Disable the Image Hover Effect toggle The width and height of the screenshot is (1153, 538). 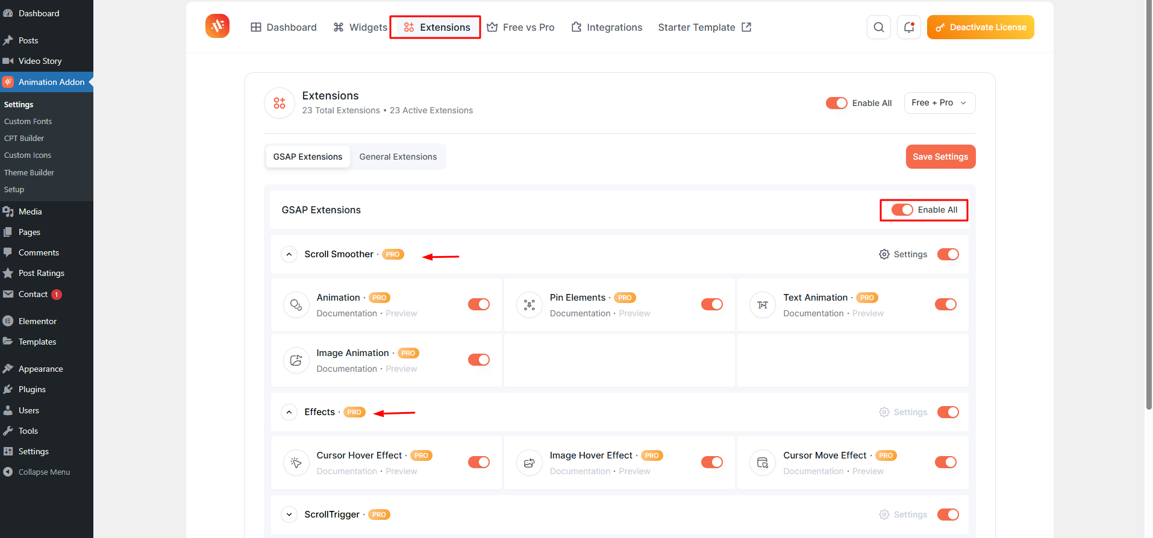click(712, 462)
